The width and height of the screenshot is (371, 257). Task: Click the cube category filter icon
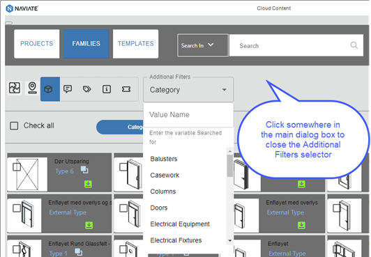[50, 89]
